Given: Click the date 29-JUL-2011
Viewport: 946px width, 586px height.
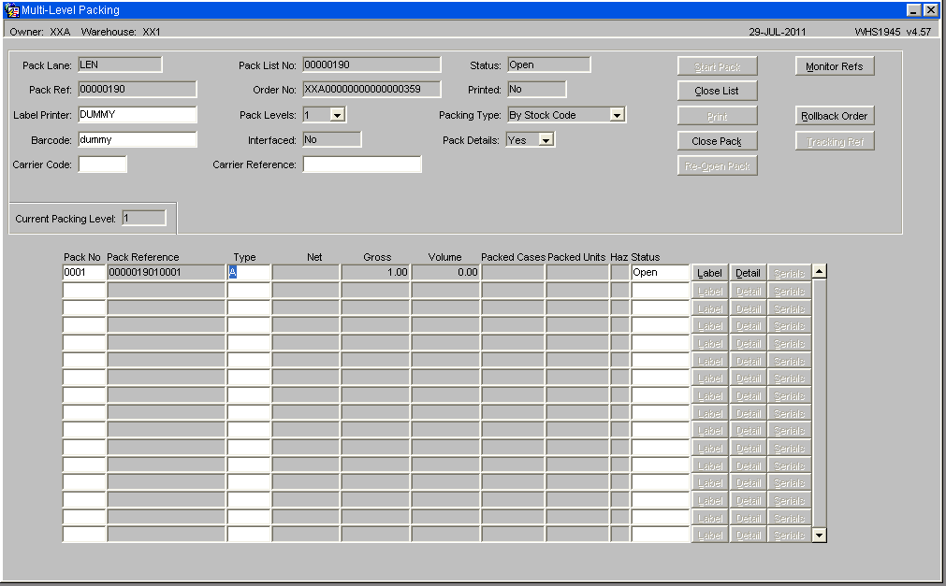Looking at the screenshot, I should pos(777,32).
